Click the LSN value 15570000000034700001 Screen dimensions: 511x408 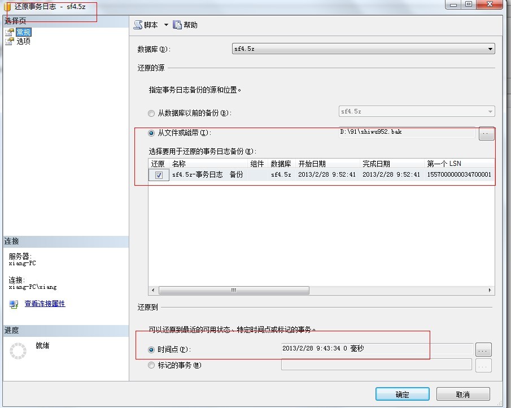[x=459, y=174]
